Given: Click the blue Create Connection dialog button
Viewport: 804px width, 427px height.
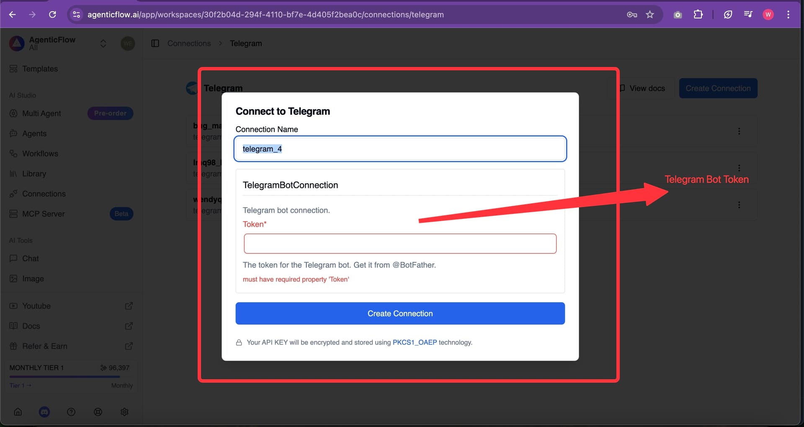Looking at the screenshot, I should tap(400, 314).
